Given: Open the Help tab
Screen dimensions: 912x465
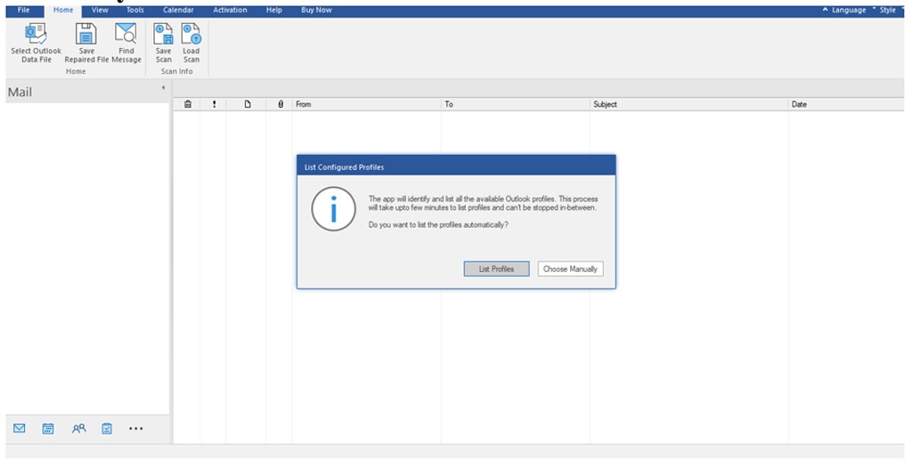Looking at the screenshot, I should [274, 10].
